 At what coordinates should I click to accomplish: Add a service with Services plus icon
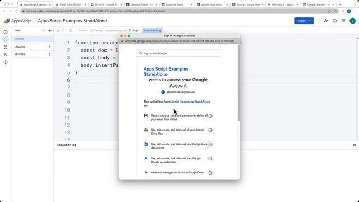(x=50, y=54)
